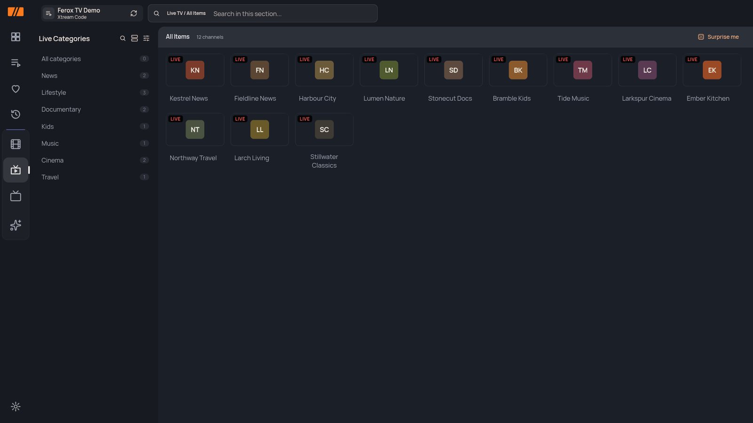
Task: Search categories using the Live Categories magnifier
Action: (x=123, y=39)
